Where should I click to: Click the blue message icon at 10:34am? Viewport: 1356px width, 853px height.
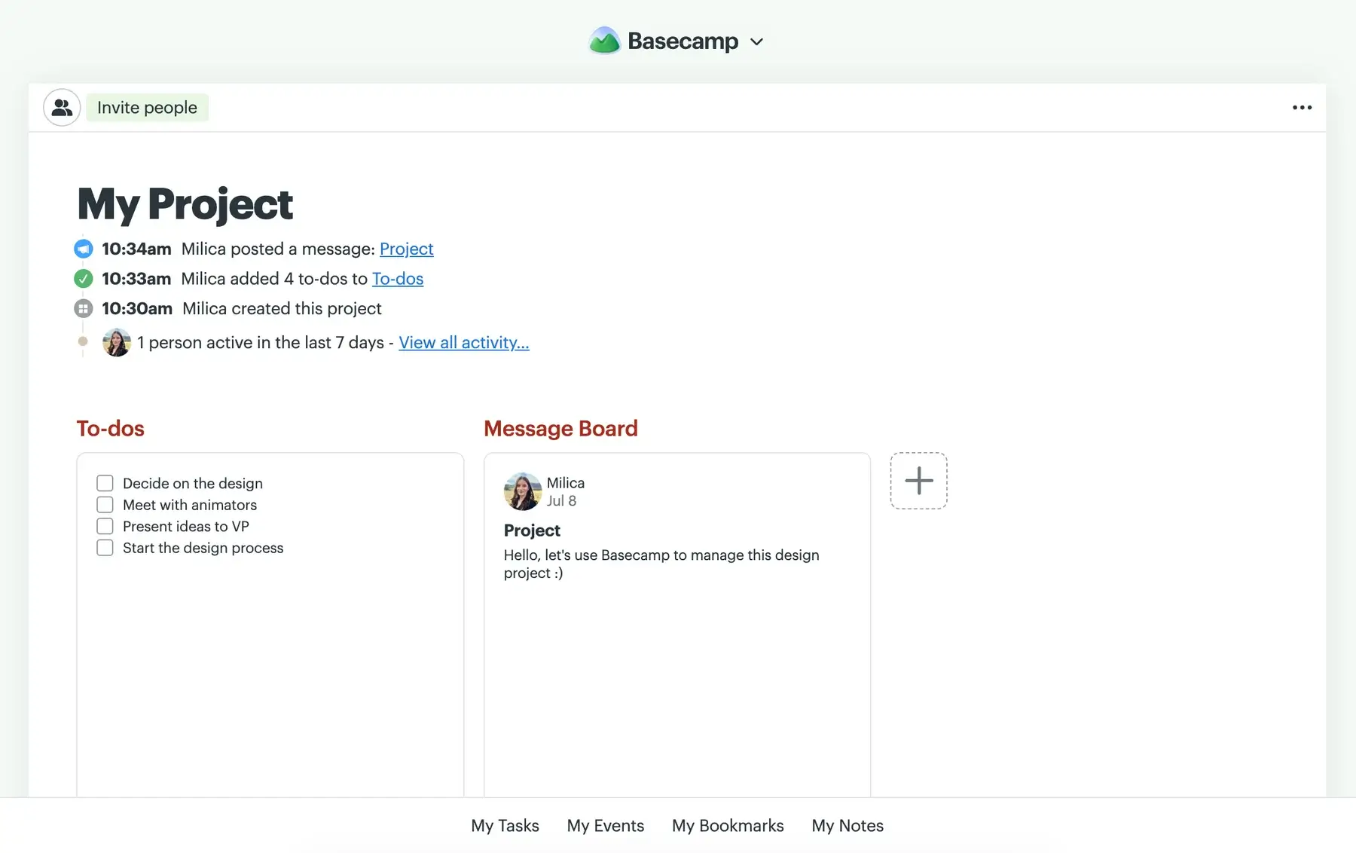coord(84,249)
